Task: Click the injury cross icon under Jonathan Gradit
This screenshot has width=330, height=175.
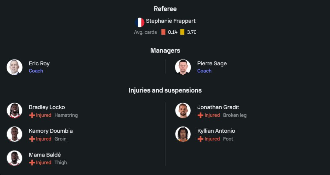Action: pyautogui.click(x=200, y=115)
